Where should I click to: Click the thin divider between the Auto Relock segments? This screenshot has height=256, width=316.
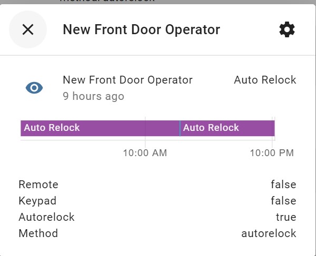(180, 128)
